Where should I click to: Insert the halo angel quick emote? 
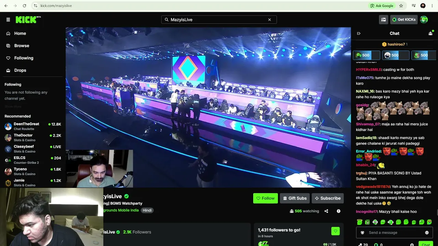pos(359,222)
